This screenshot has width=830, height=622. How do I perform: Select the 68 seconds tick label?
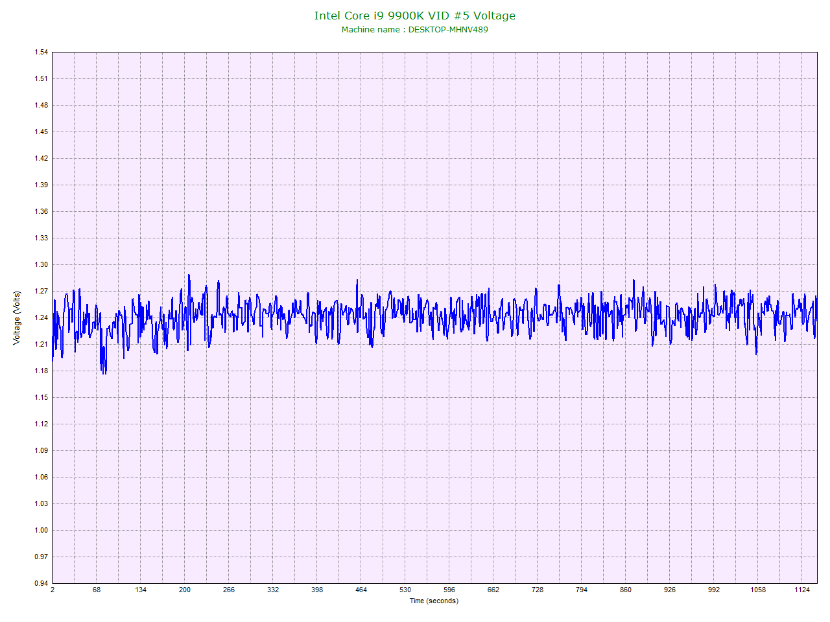pyautogui.click(x=97, y=590)
